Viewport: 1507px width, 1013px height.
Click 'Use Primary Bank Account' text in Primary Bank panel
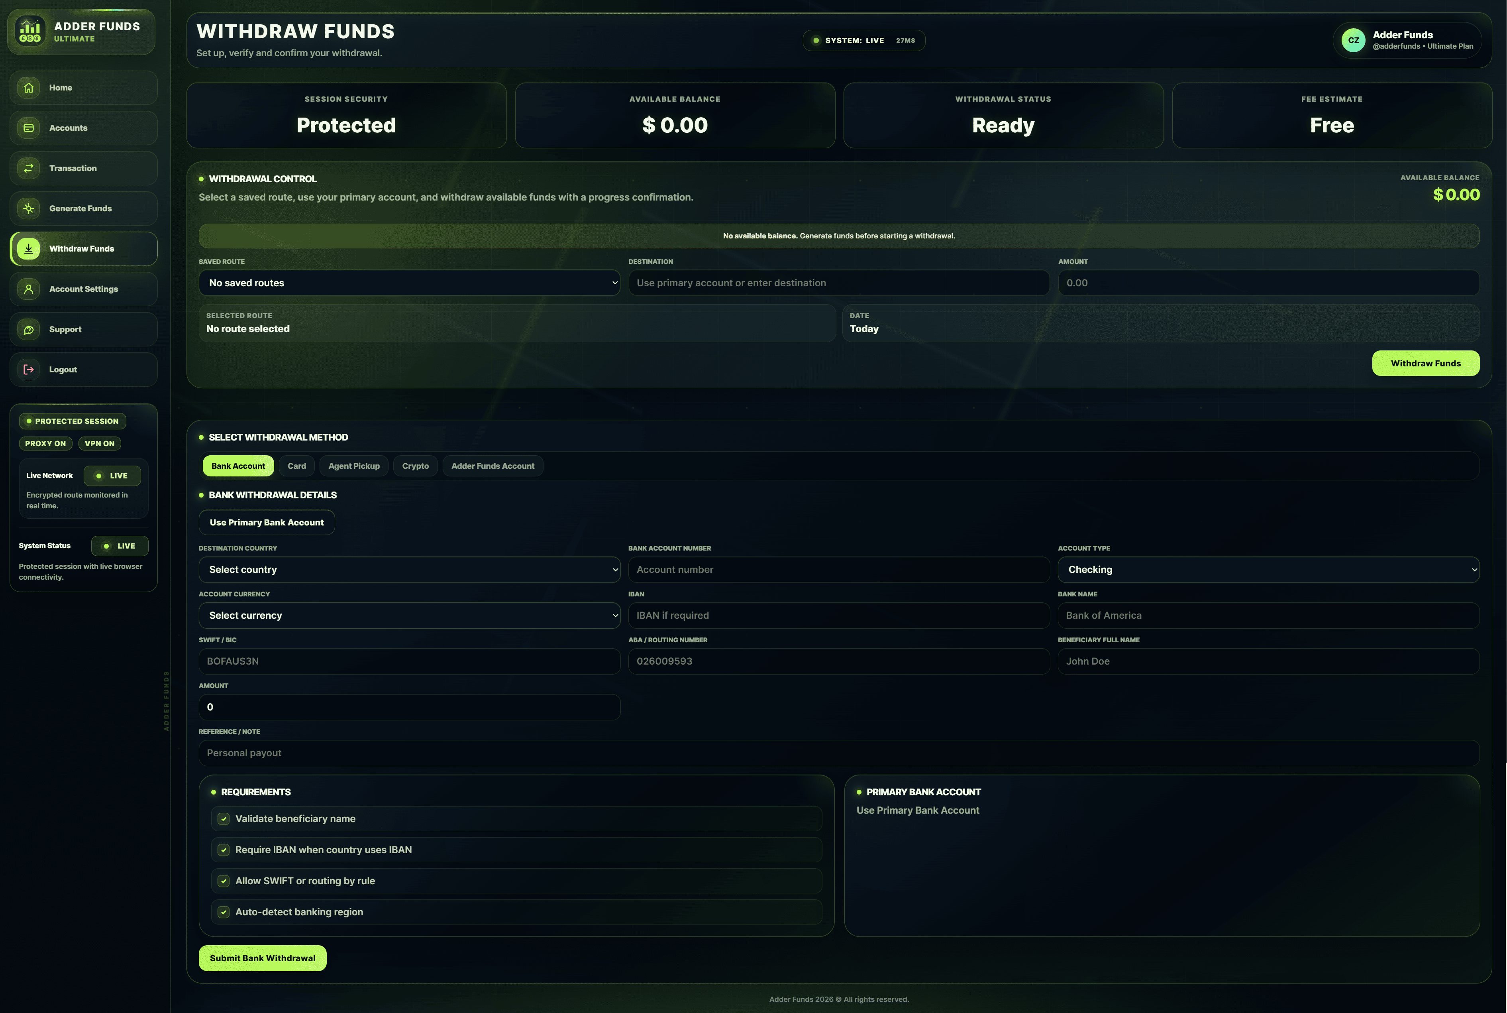pyautogui.click(x=918, y=810)
